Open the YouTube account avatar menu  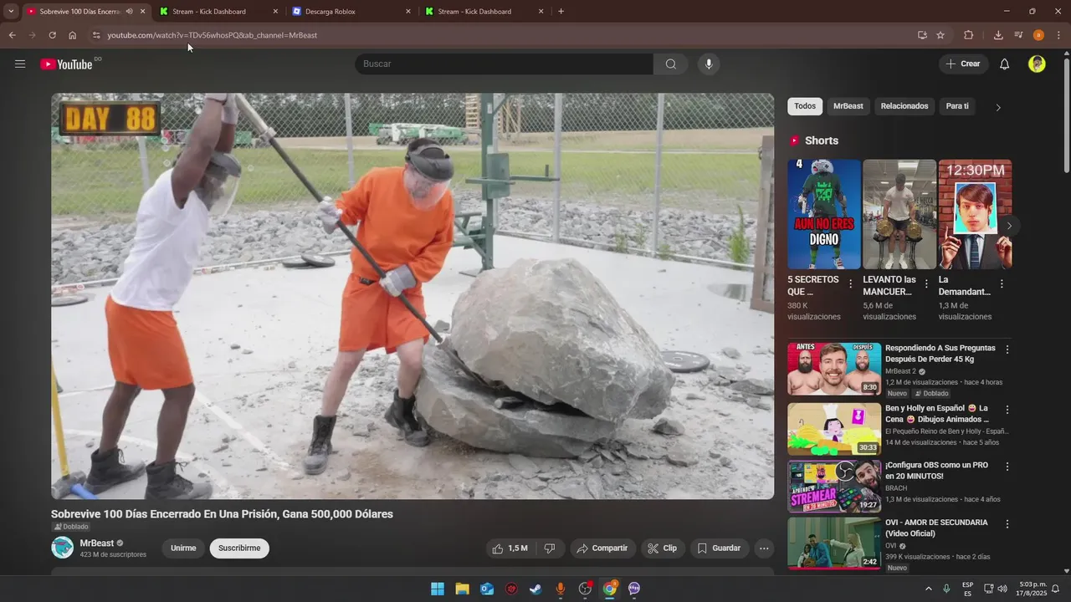tap(1037, 64)
